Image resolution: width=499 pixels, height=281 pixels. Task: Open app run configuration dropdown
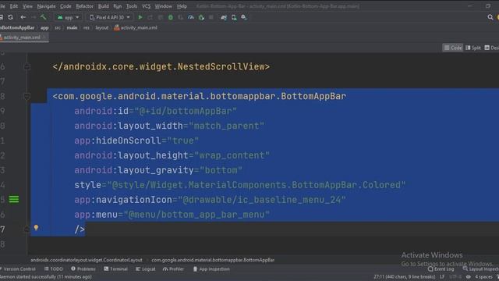coord(68,17)
